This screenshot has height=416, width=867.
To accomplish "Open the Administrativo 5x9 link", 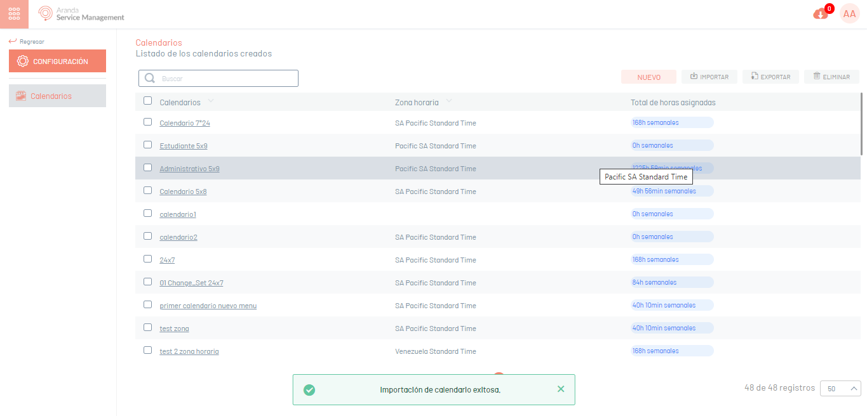I will click(x=189, y=169).
